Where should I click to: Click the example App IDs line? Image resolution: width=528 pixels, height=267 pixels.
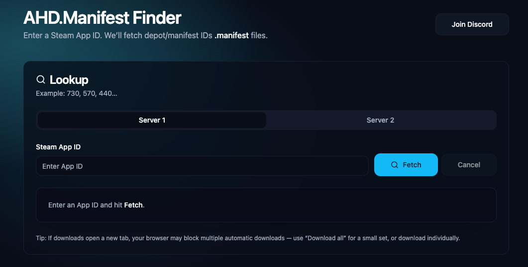pos(77,93)
